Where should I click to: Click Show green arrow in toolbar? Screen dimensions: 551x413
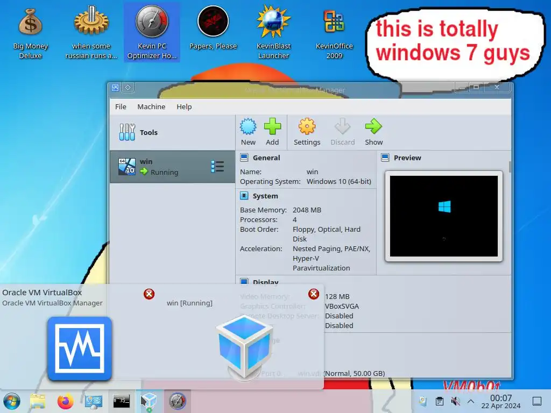click(373, 132)
